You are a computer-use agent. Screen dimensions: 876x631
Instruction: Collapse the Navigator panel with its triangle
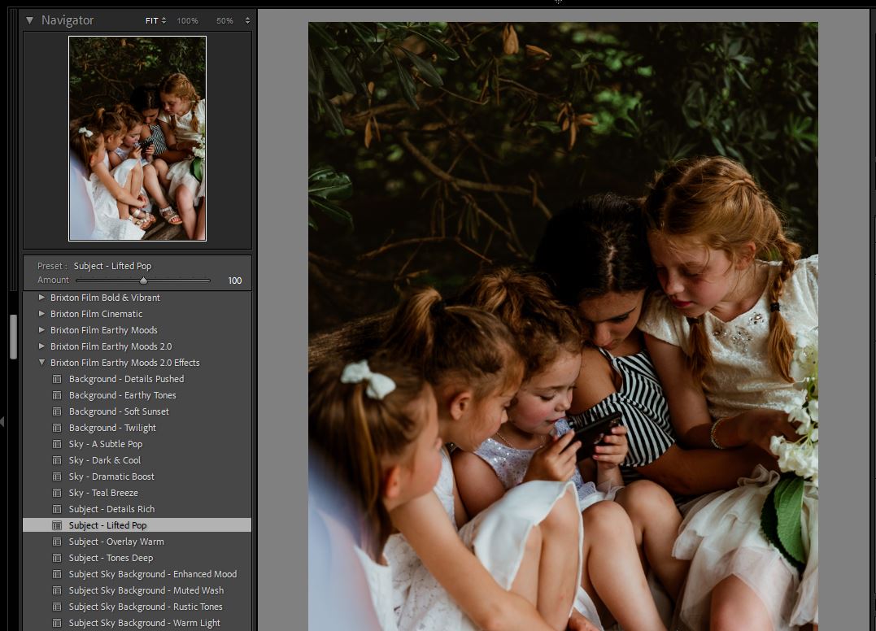click(x=30, y=20)
